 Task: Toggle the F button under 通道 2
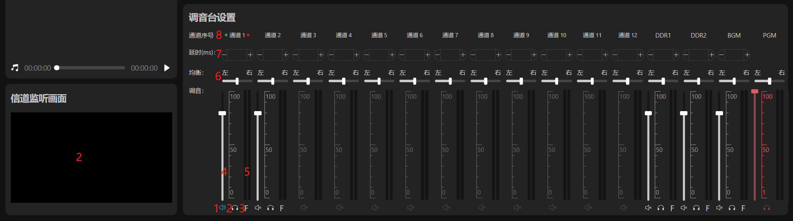pyautogui.click(x=282, y=208)
